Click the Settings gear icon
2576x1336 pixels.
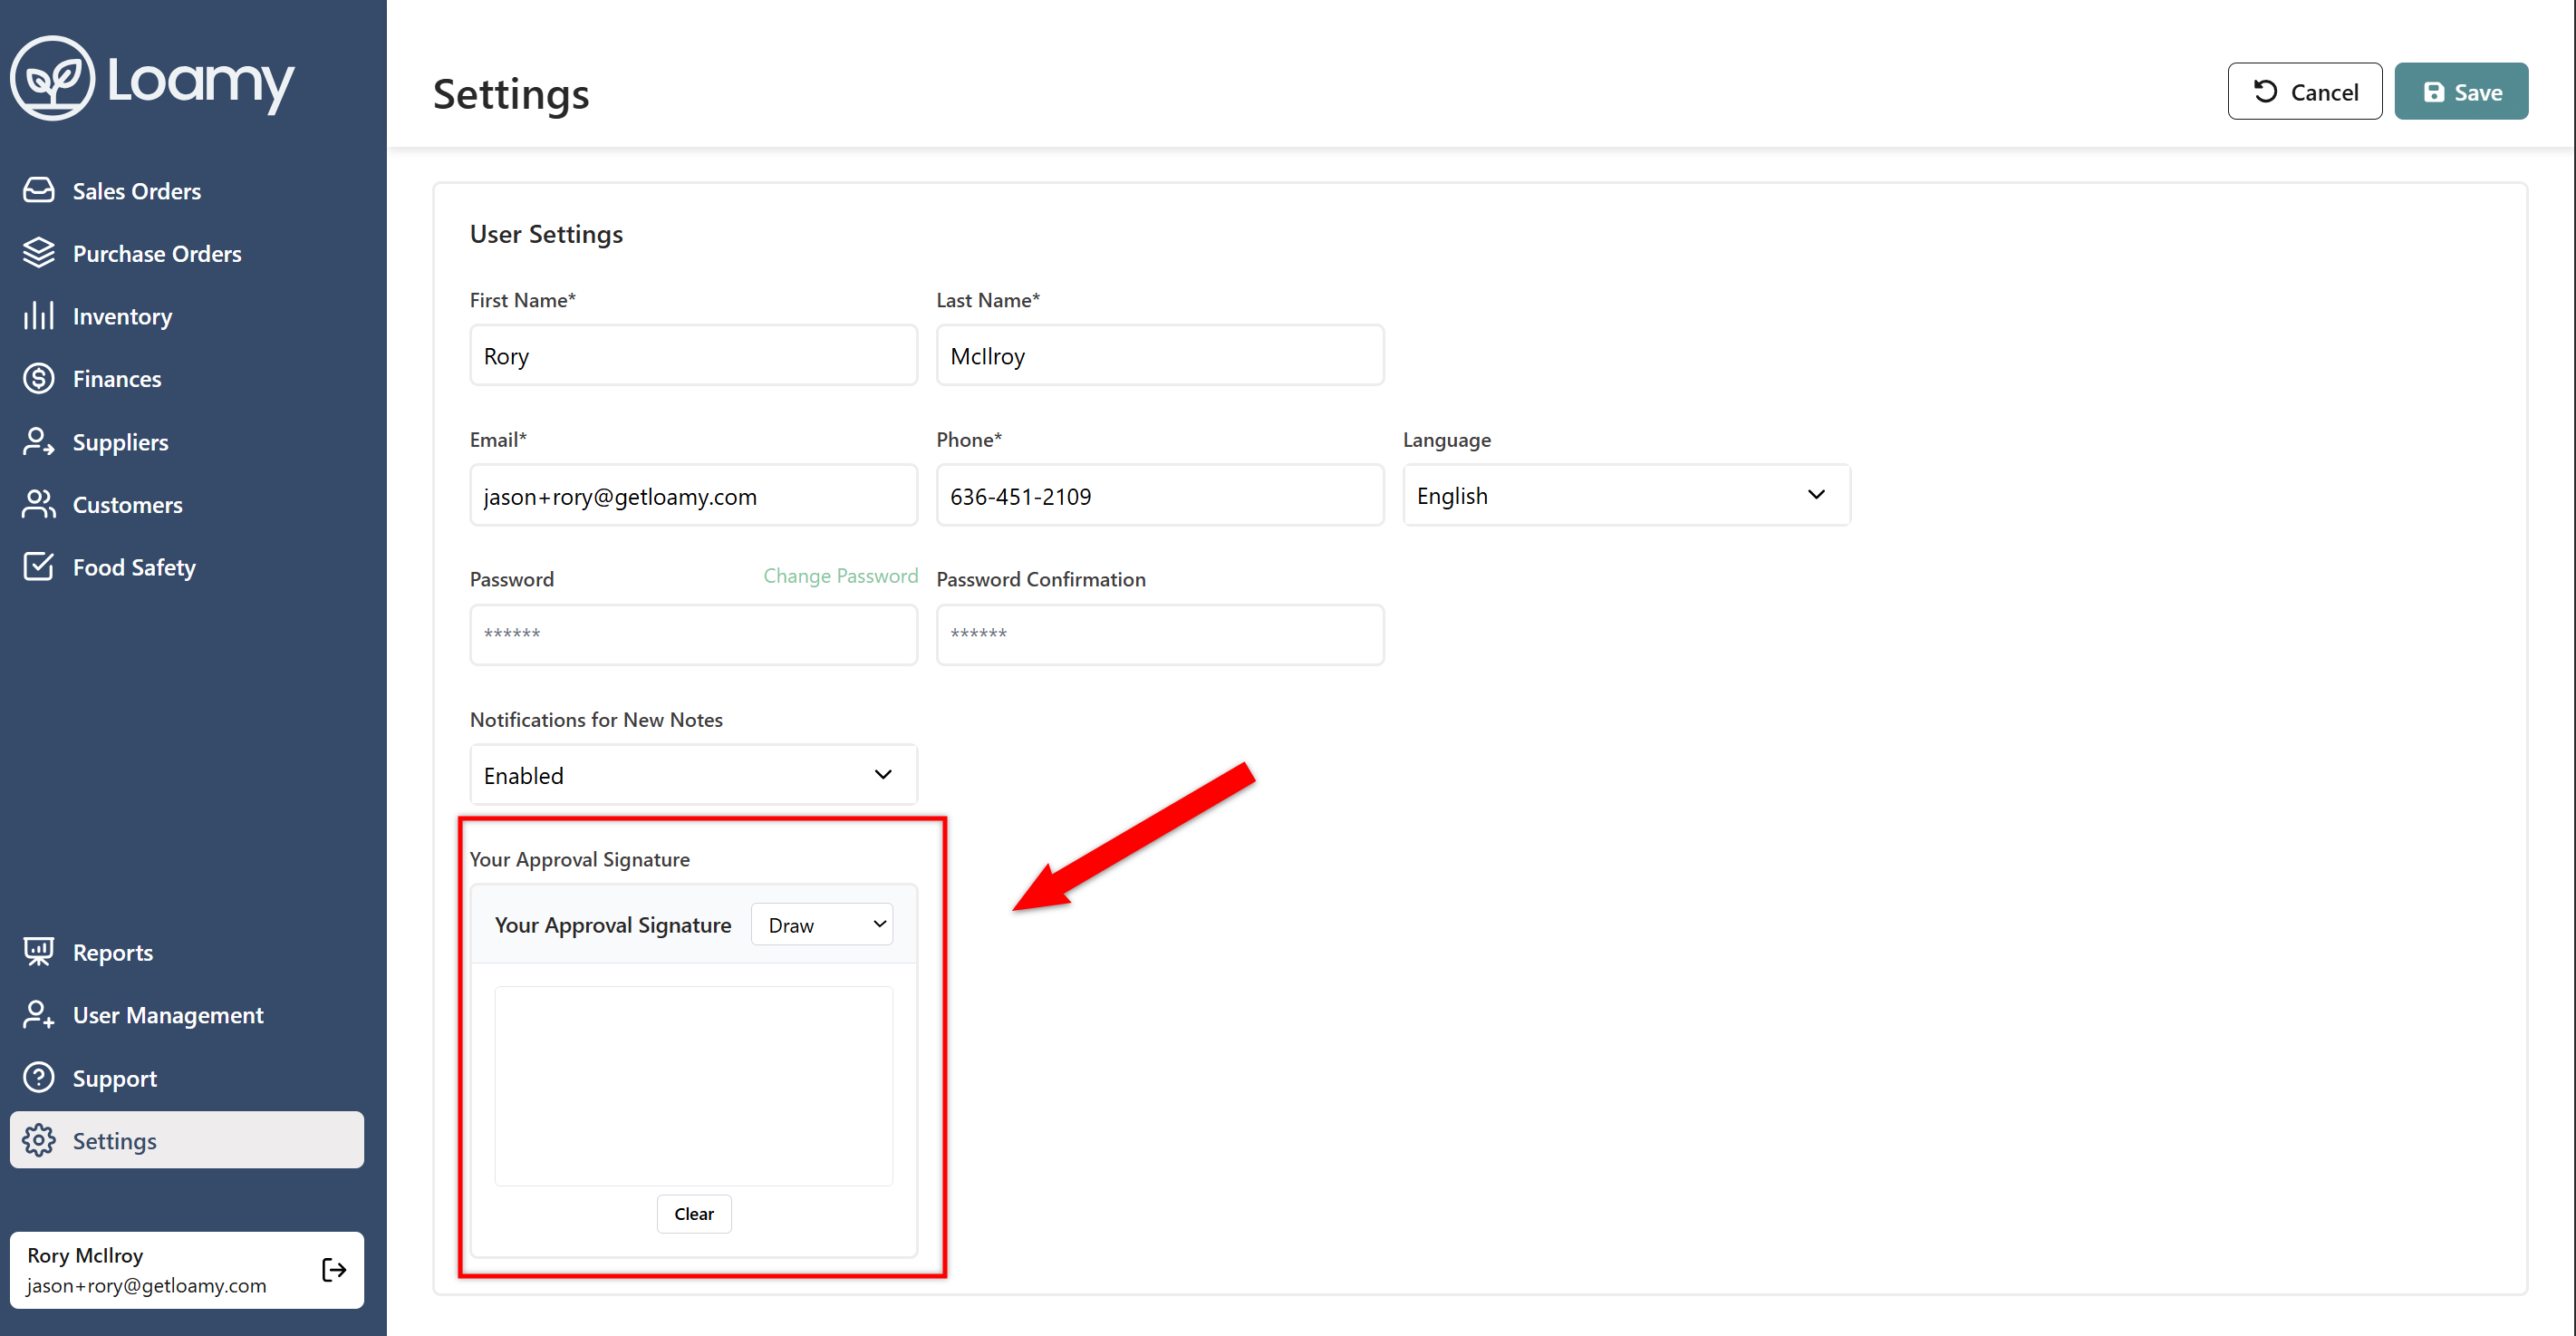(39, 1140)
